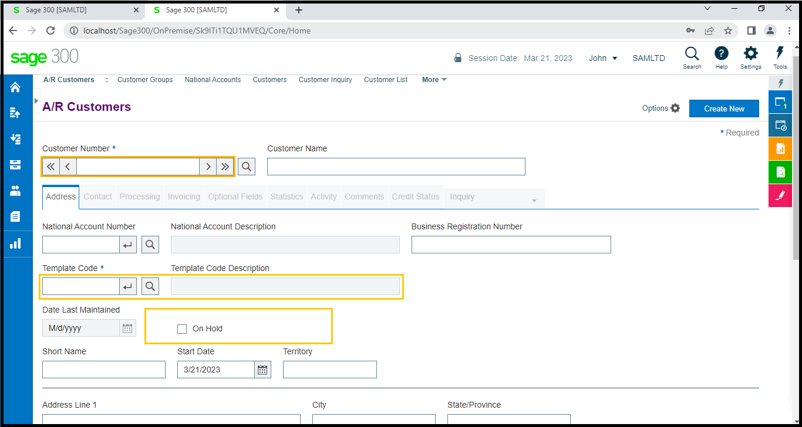This screenshot has height=427, width=802.
Task: Open the Search magnifier in top header
Action: pyautogui.click(x=692, y=54)
